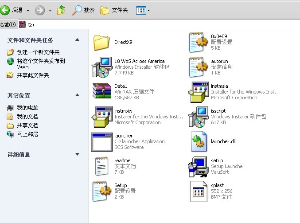The height and width of the screenshot is (223, 300).
Task: Click the size text '138,582 KB'
Action: click(127, 98)
